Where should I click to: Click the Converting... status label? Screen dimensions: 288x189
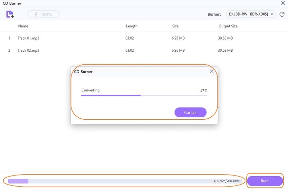92,90
